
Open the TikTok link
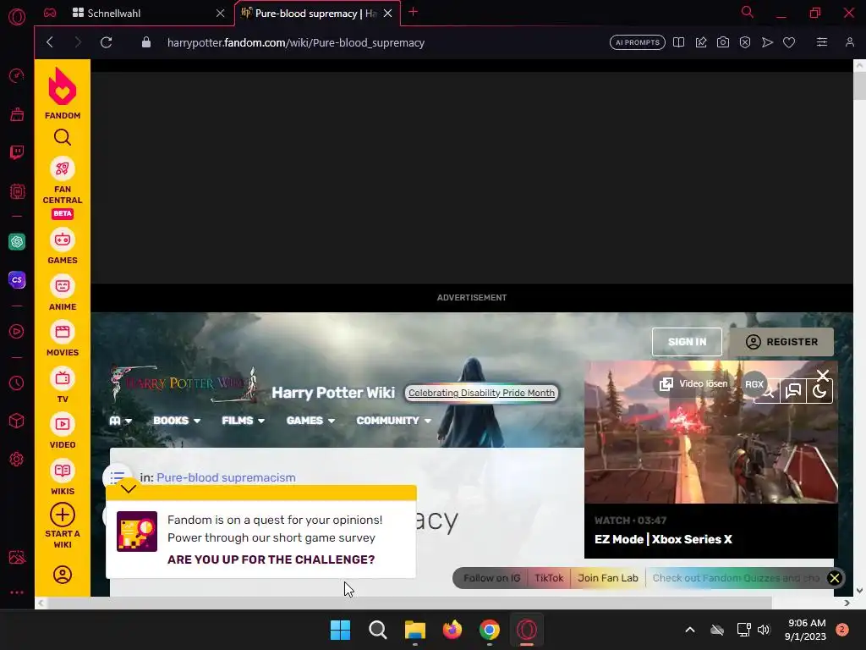(x=549, y=578)
